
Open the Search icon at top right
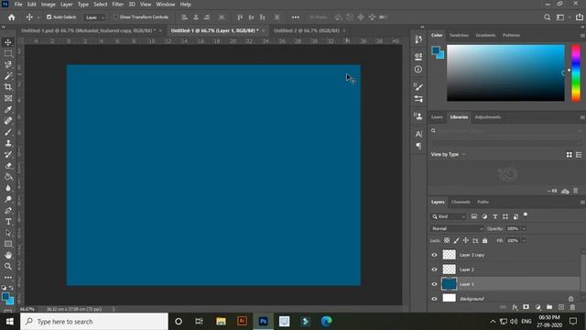tap(548, 17)
